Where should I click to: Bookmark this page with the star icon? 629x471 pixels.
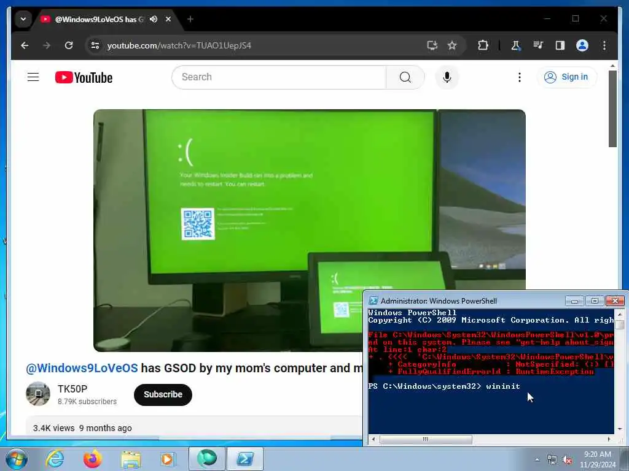coord(452,45)
